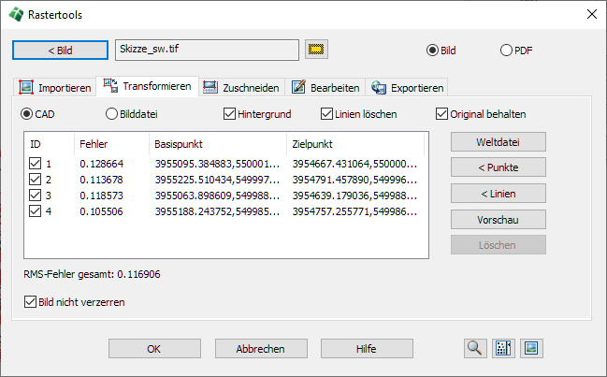This screenshot has height=377, width=607.
Task: Uncheck control point ID 3 row
Action: pyautogui.click(x=36, y=195)
